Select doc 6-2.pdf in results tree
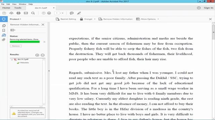The width and height of the screenshot is (215, 120). (23, 59)
